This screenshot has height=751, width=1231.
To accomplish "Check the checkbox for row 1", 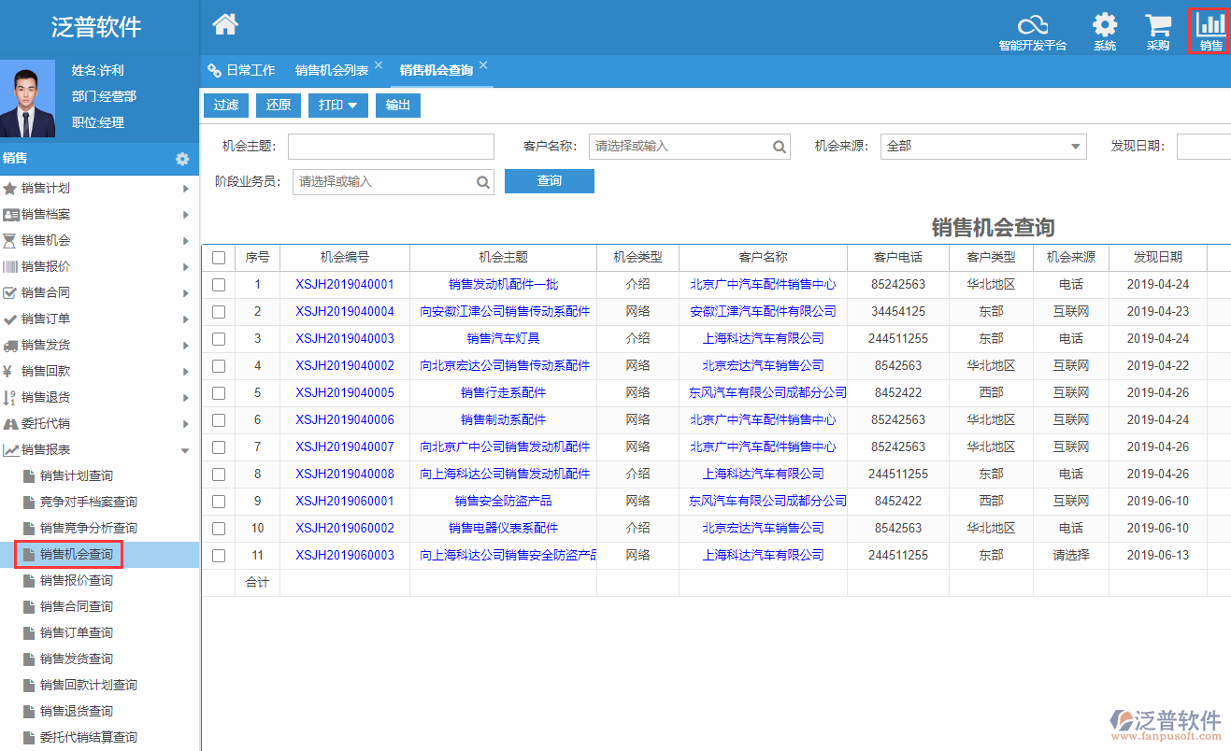I will 219,285.
